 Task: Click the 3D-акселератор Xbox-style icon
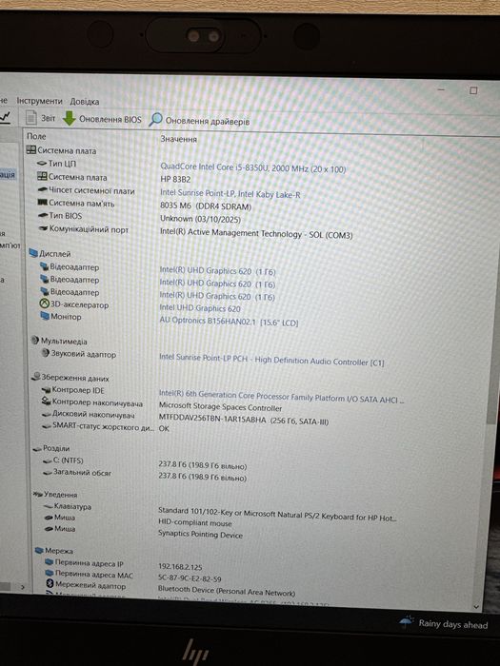[44, 304]
